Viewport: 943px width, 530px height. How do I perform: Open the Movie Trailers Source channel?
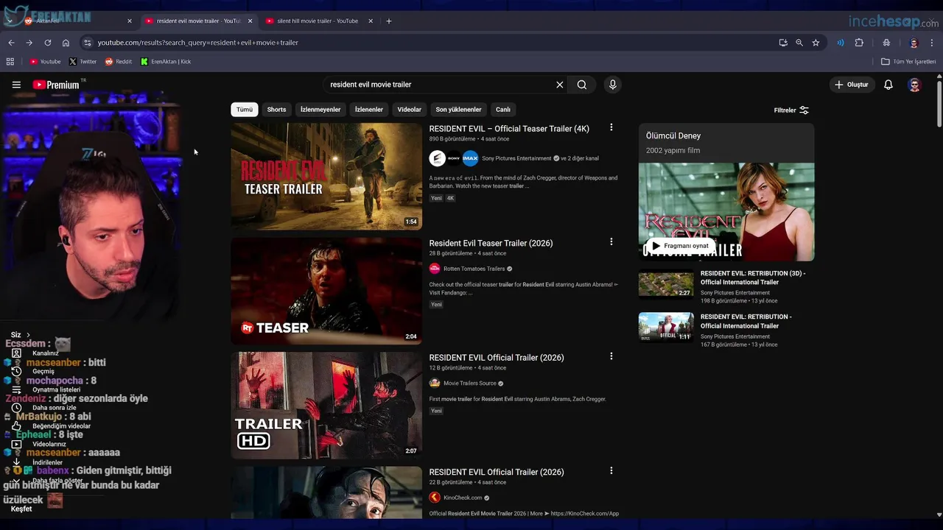[x=469, y=384]
